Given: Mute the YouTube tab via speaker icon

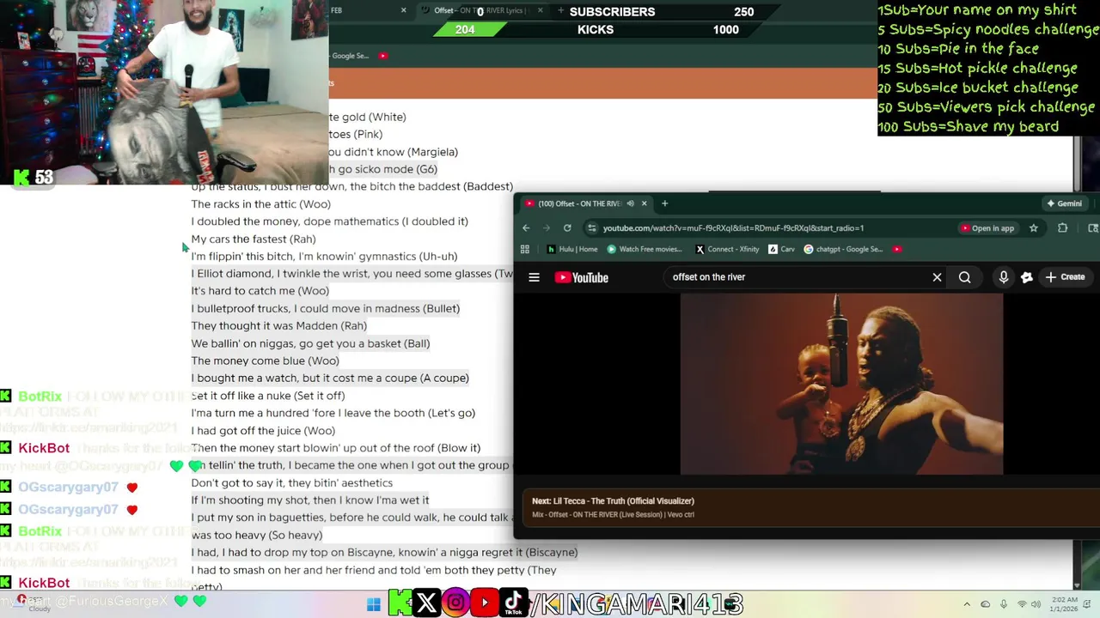Looking at the screenshot, I should tap(630, 203).
